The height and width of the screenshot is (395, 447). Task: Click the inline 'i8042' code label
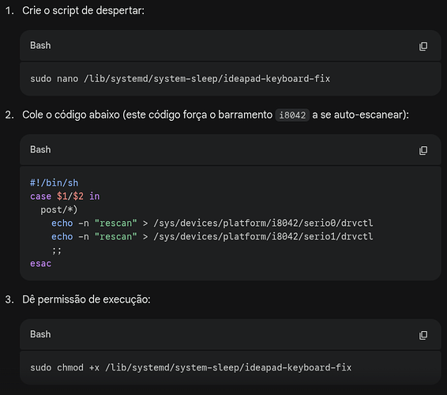point(292,115)
